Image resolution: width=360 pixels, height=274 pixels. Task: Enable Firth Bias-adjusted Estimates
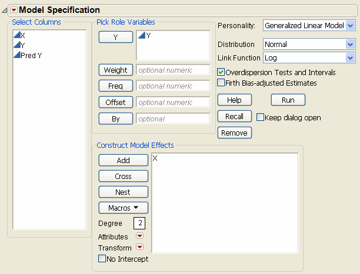pos(221,83)
